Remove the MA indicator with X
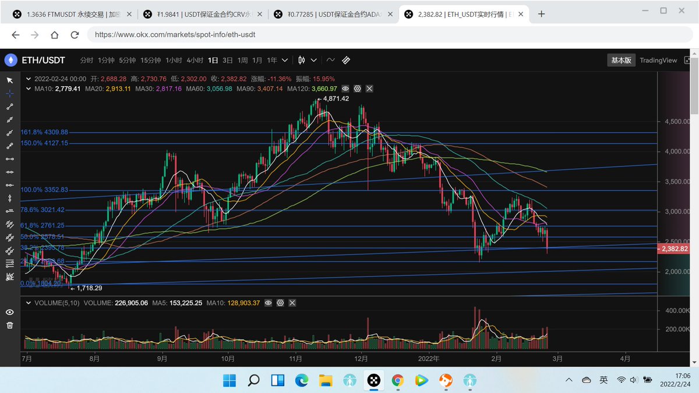This screenshot has height=393, width=699. (369, 88)
